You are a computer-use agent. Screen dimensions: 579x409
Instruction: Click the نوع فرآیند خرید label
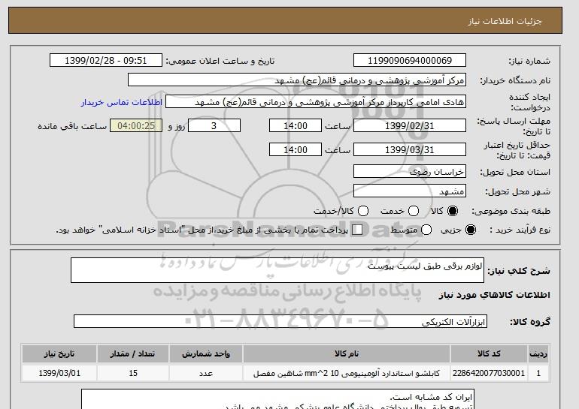(x=520, y=230)
